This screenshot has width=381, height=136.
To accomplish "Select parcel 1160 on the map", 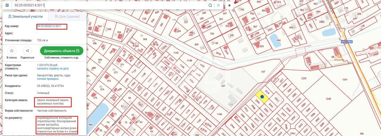I will point(219,114).
